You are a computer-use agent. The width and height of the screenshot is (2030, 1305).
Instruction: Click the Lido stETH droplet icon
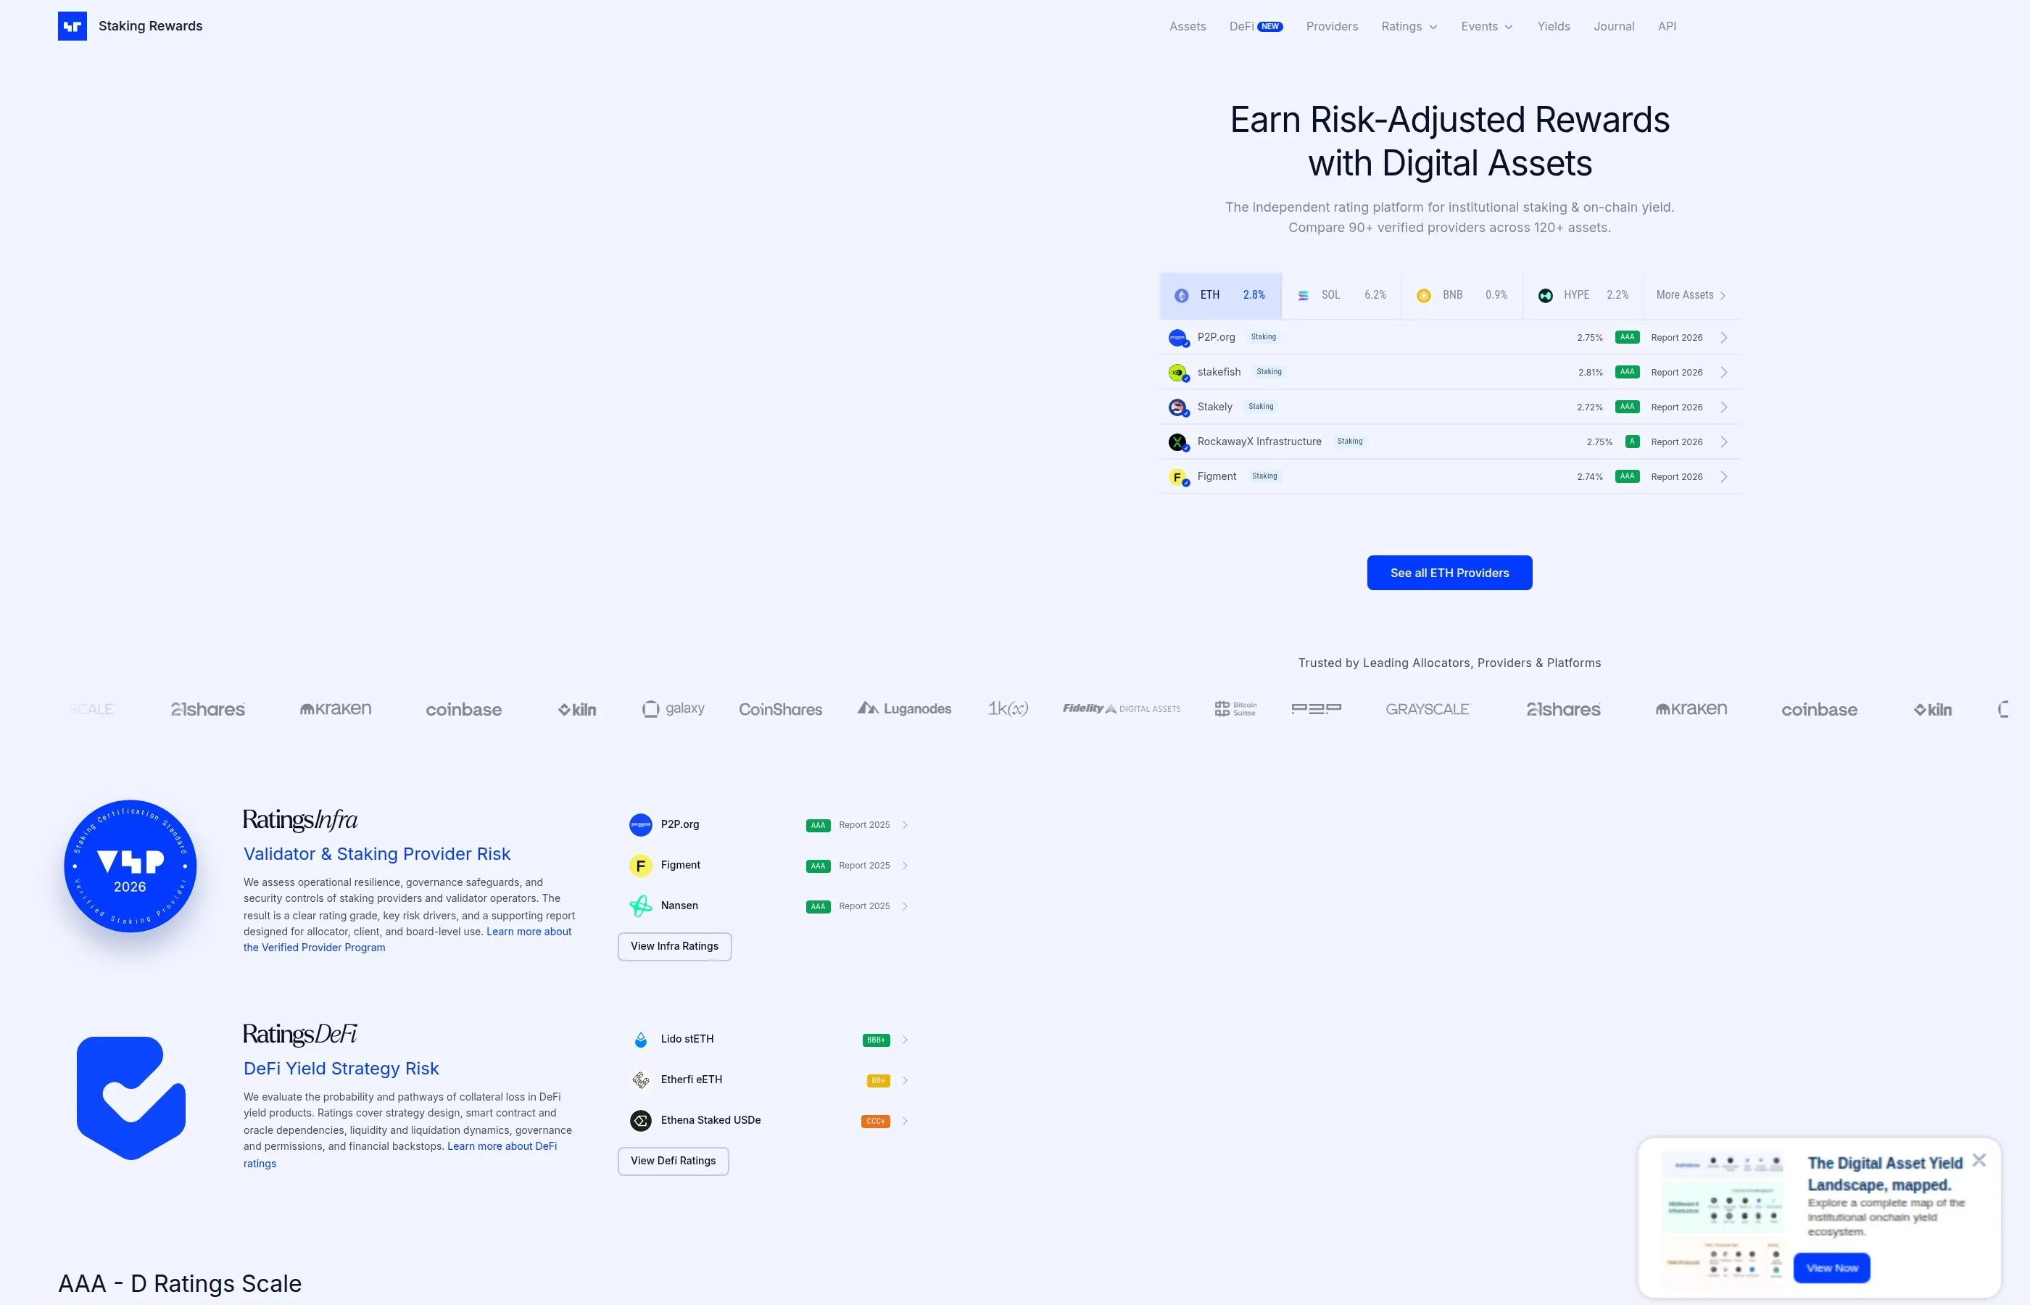coord(640,1040)
